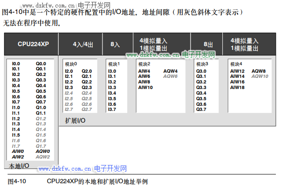Screen dimensions: 281x193
Task: Click the 图4-10 figure caption number
Action: click(17, 181)
